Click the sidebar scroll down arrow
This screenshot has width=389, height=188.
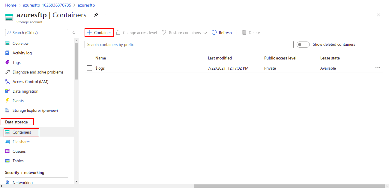(x=76, y=181)
